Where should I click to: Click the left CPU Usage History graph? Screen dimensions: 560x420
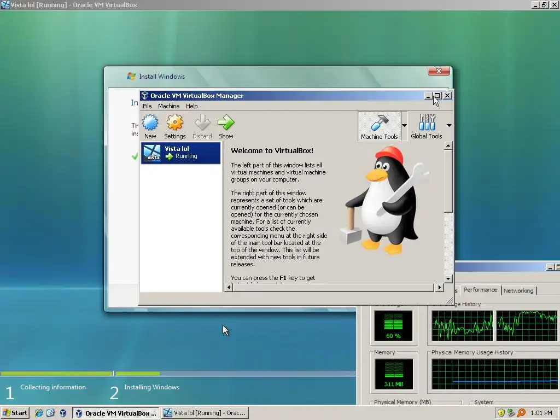tap(462, 326)
